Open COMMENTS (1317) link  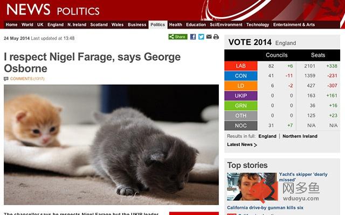[x=27, y=79]
